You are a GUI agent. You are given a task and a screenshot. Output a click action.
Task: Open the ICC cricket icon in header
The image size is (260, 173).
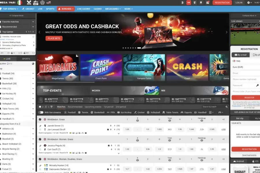[x=29, y=3]
